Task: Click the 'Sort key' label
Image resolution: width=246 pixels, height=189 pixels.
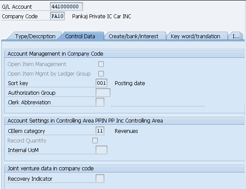Action: [18, 83]
